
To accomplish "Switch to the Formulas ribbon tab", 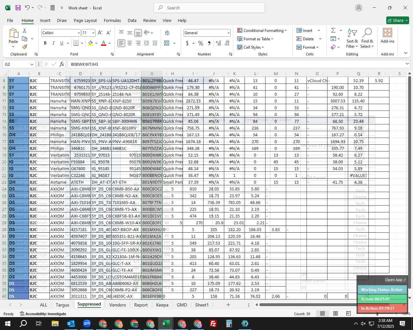I will (112, 20).
